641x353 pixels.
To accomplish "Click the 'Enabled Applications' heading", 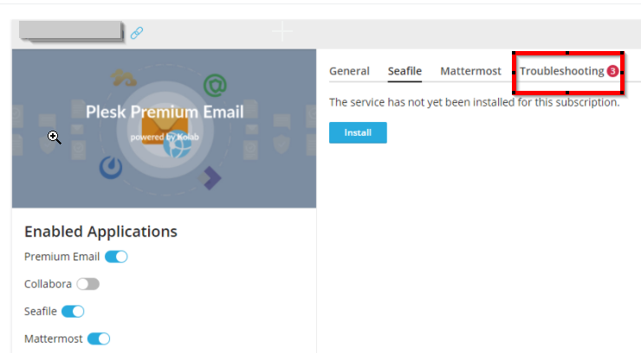I will (x=100, y=231).
